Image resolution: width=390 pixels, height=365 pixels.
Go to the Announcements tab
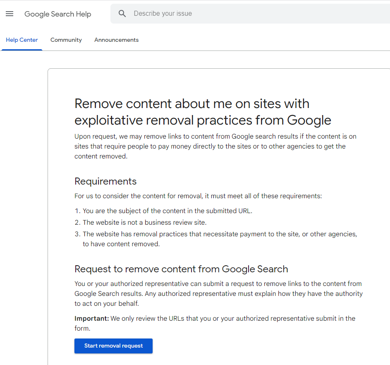116,40
